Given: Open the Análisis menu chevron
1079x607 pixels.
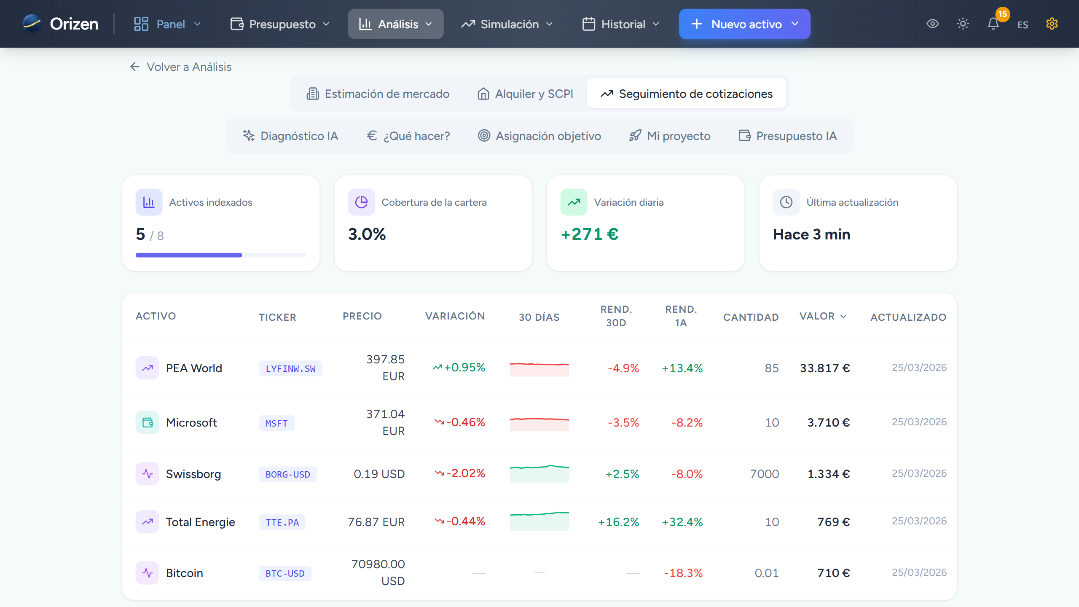Looking at the screenshot, I should coord(429,24).
